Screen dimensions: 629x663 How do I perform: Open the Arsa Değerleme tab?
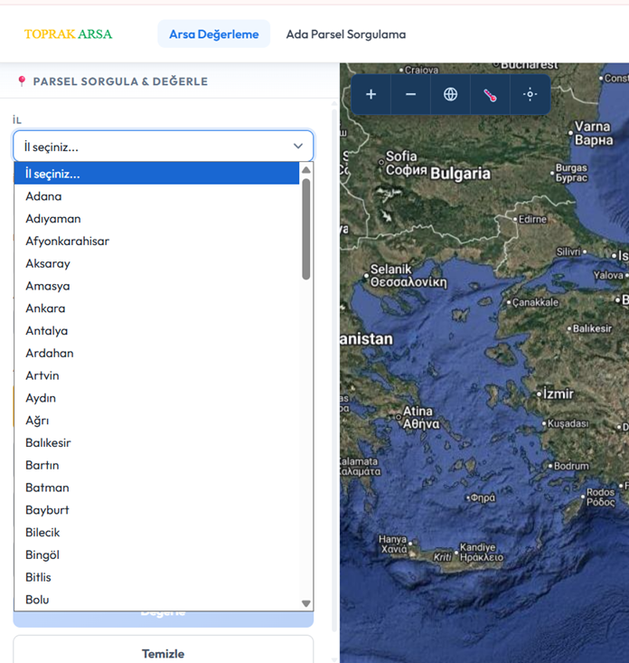pyautogui.click(x=214, y=33)
